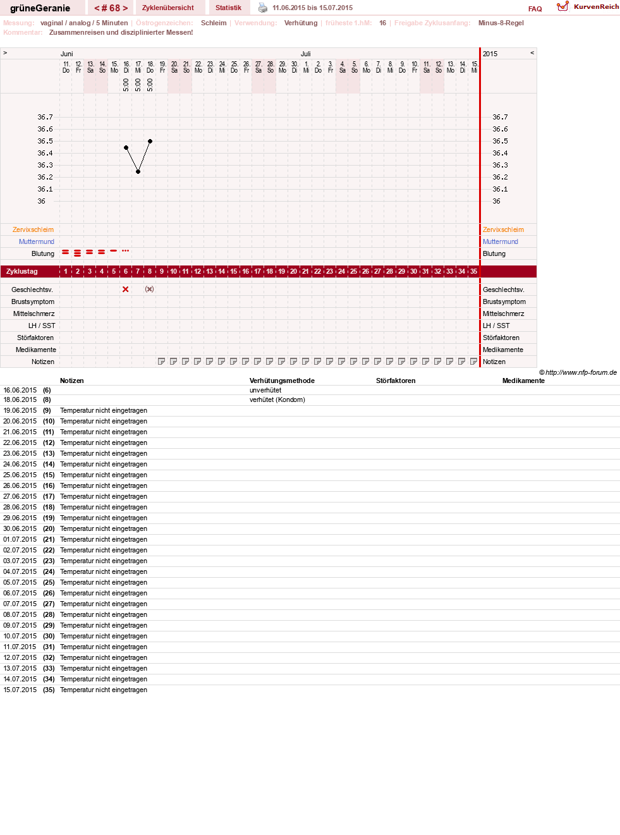Open the note icon for cycle day 24

tap(342, 362)
